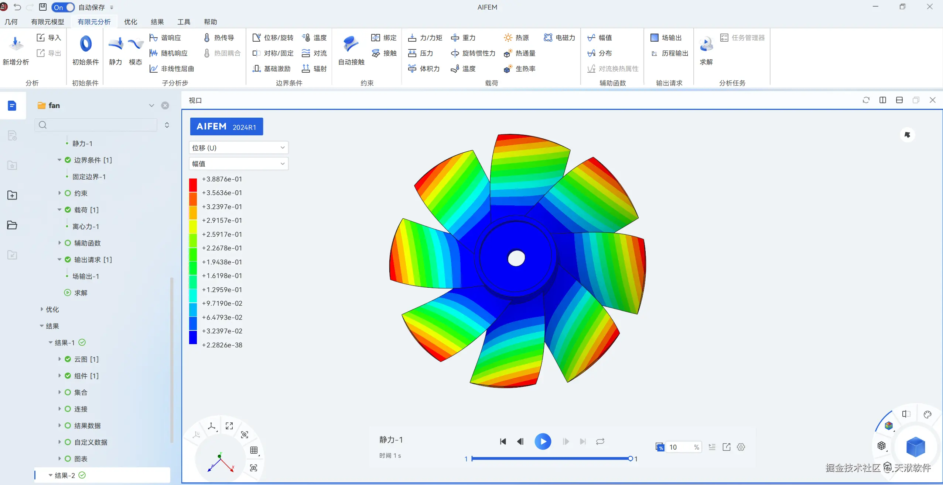Click the model tree search field

pos(96,125)
